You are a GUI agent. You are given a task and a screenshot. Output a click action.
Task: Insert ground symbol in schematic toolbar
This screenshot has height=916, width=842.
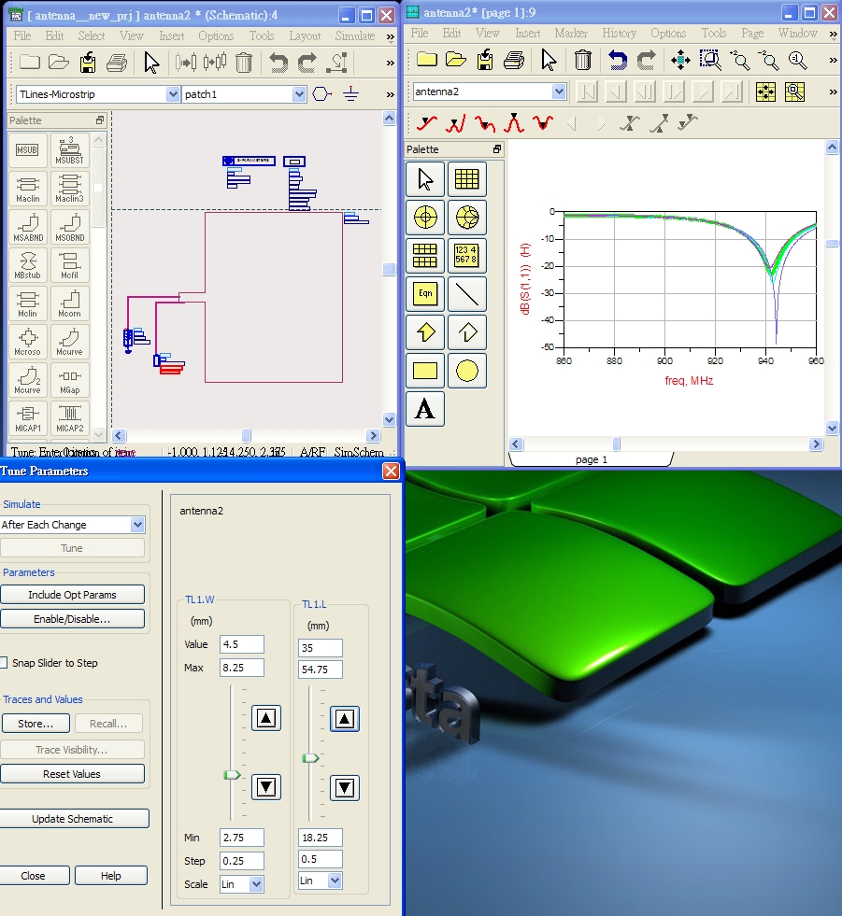coord(350,93)
